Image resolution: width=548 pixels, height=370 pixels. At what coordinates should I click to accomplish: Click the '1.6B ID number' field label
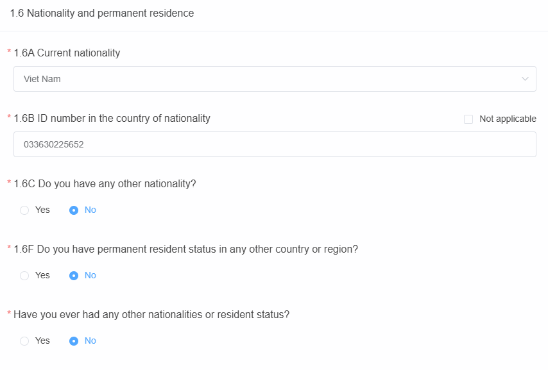[112, 118]
